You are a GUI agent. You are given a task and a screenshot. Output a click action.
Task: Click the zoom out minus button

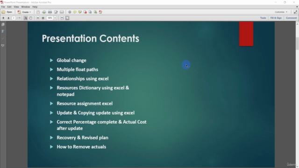point(38,18)
